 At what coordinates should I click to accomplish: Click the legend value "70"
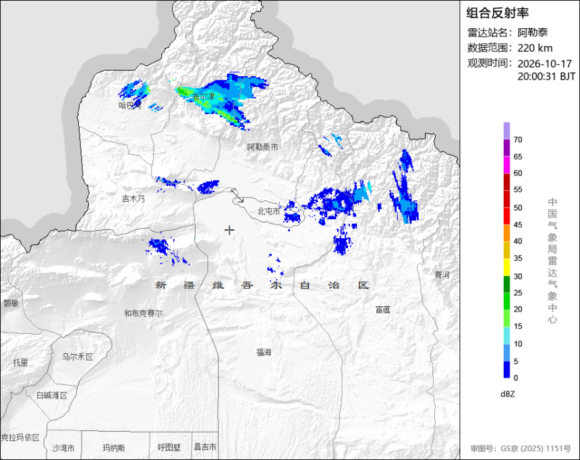click(x=518, y=140)
